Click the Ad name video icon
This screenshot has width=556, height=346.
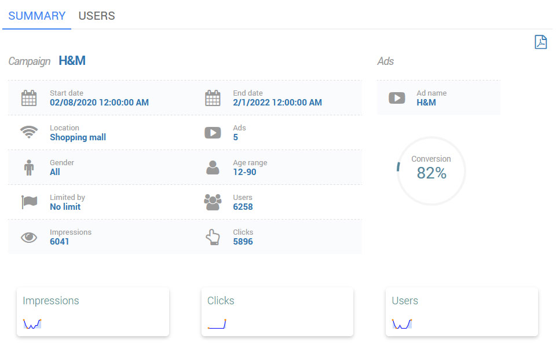[x=397, y=98]
